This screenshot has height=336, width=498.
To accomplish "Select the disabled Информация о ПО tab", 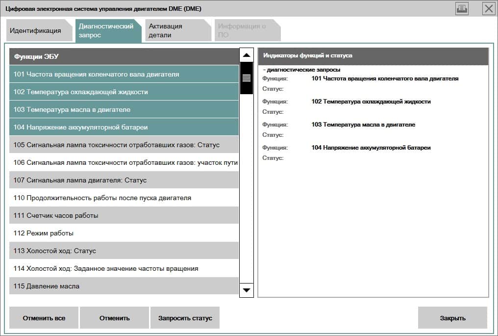I will (x=248, y=30).
